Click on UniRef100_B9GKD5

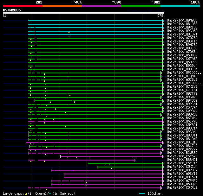[182, 115]
